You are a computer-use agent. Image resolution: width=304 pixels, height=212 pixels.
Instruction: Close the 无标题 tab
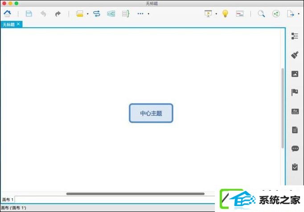coord(18,24)
